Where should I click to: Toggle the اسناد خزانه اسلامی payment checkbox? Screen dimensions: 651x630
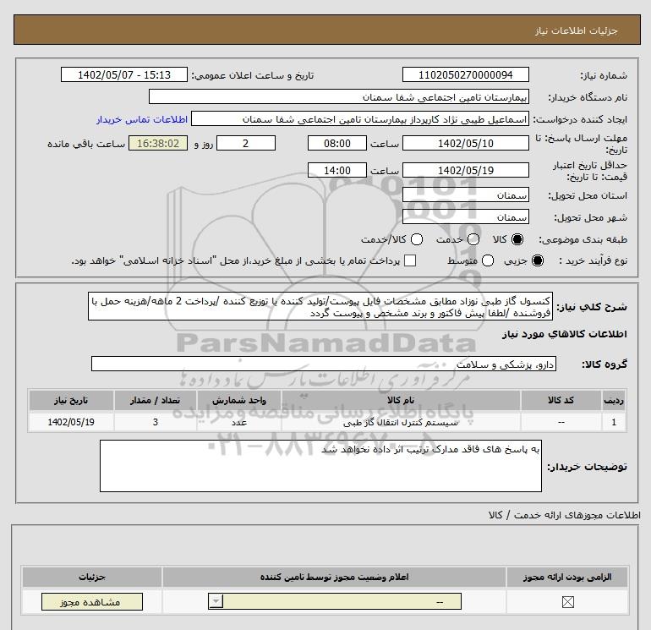click(x=410, y=260)
